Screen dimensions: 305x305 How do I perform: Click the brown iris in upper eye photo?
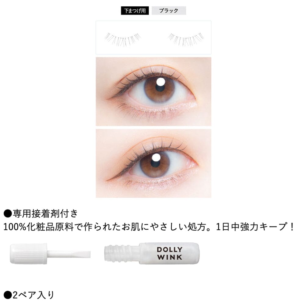(x=160, y=89)
